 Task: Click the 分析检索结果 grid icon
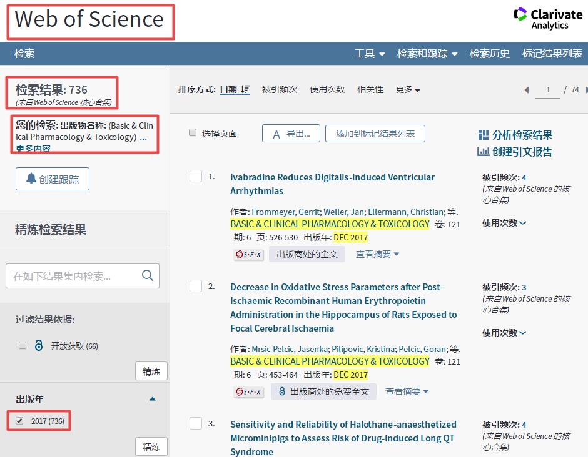[x=483, y=135]
